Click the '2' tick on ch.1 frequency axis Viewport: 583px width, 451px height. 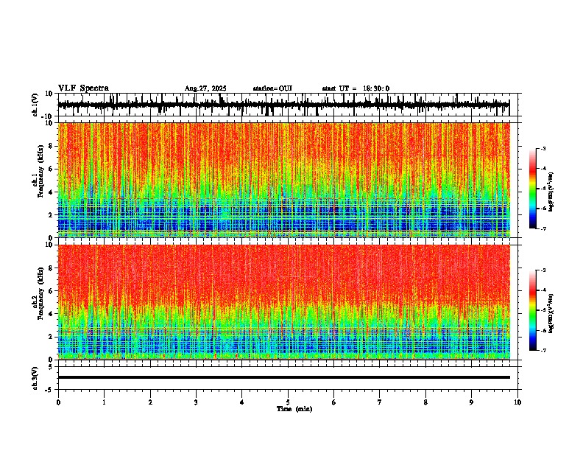[51, 215]
